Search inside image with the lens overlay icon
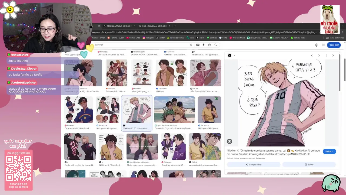Screen dimensions: 346x195 tap(229, 141)
